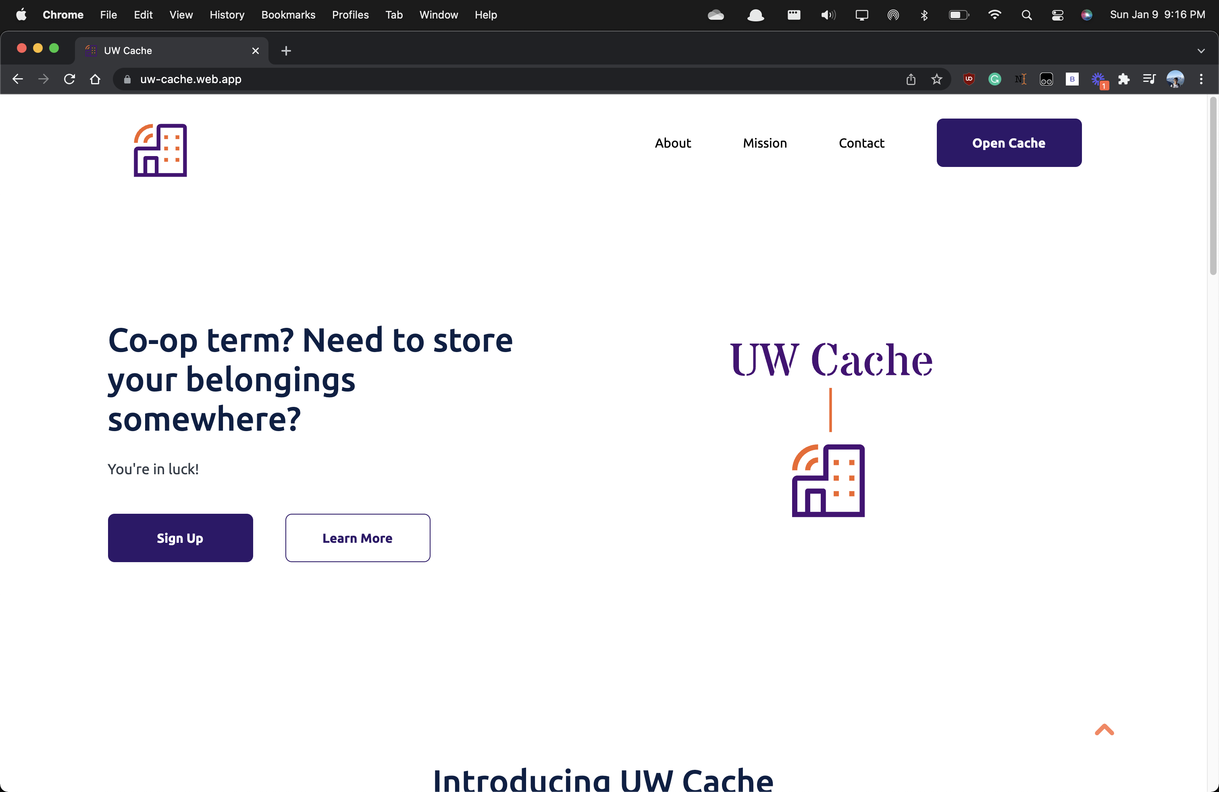This screenshot has width=1219, height=792.
Task: Click the Learn More button
Action: (x=358, y=538)
